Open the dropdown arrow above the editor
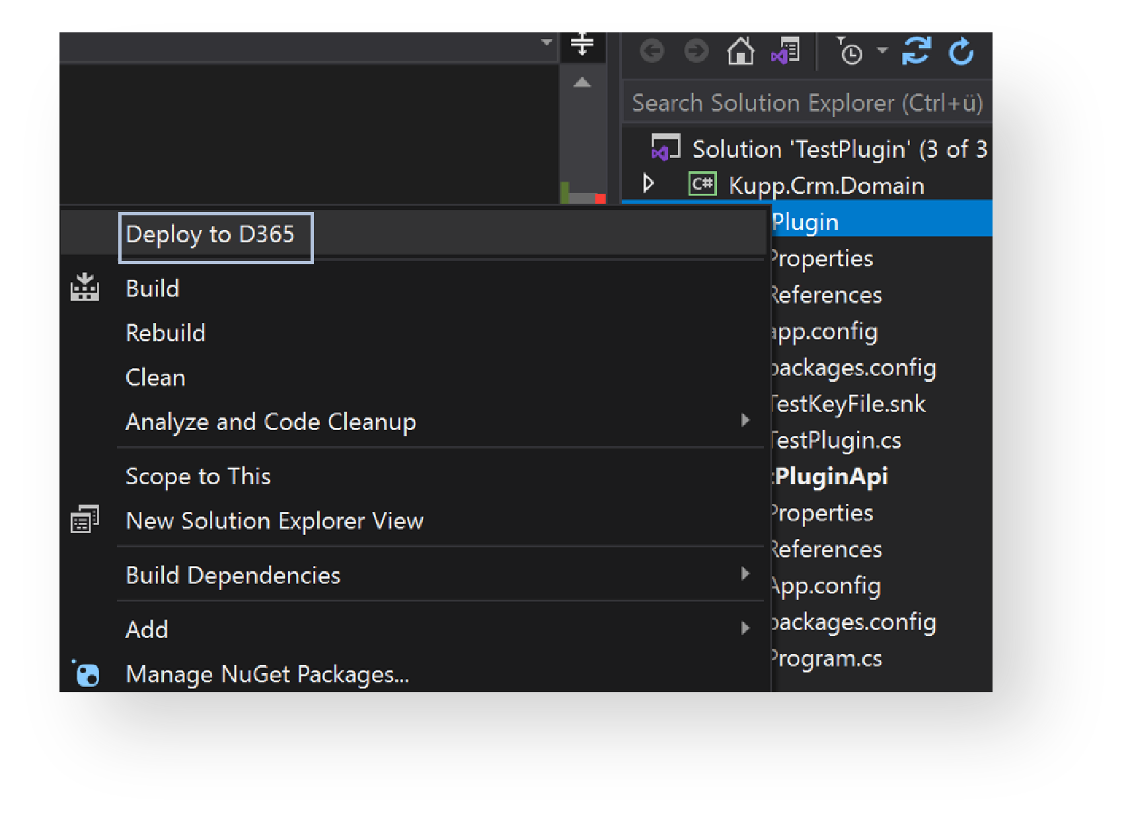Screen dimensions: 1128x823 click(546, 42)
